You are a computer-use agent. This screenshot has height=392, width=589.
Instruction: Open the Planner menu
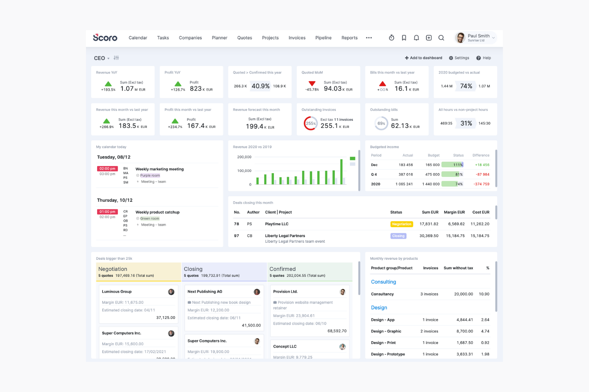coord(219,38)
